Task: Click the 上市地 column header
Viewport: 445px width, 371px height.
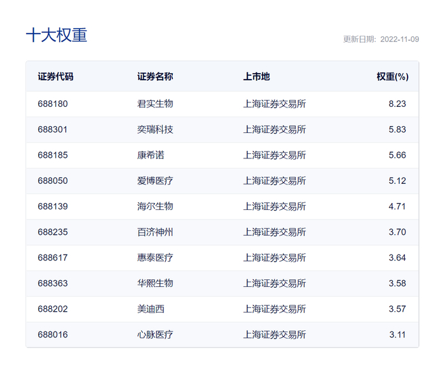Action: tap(256, 76)
